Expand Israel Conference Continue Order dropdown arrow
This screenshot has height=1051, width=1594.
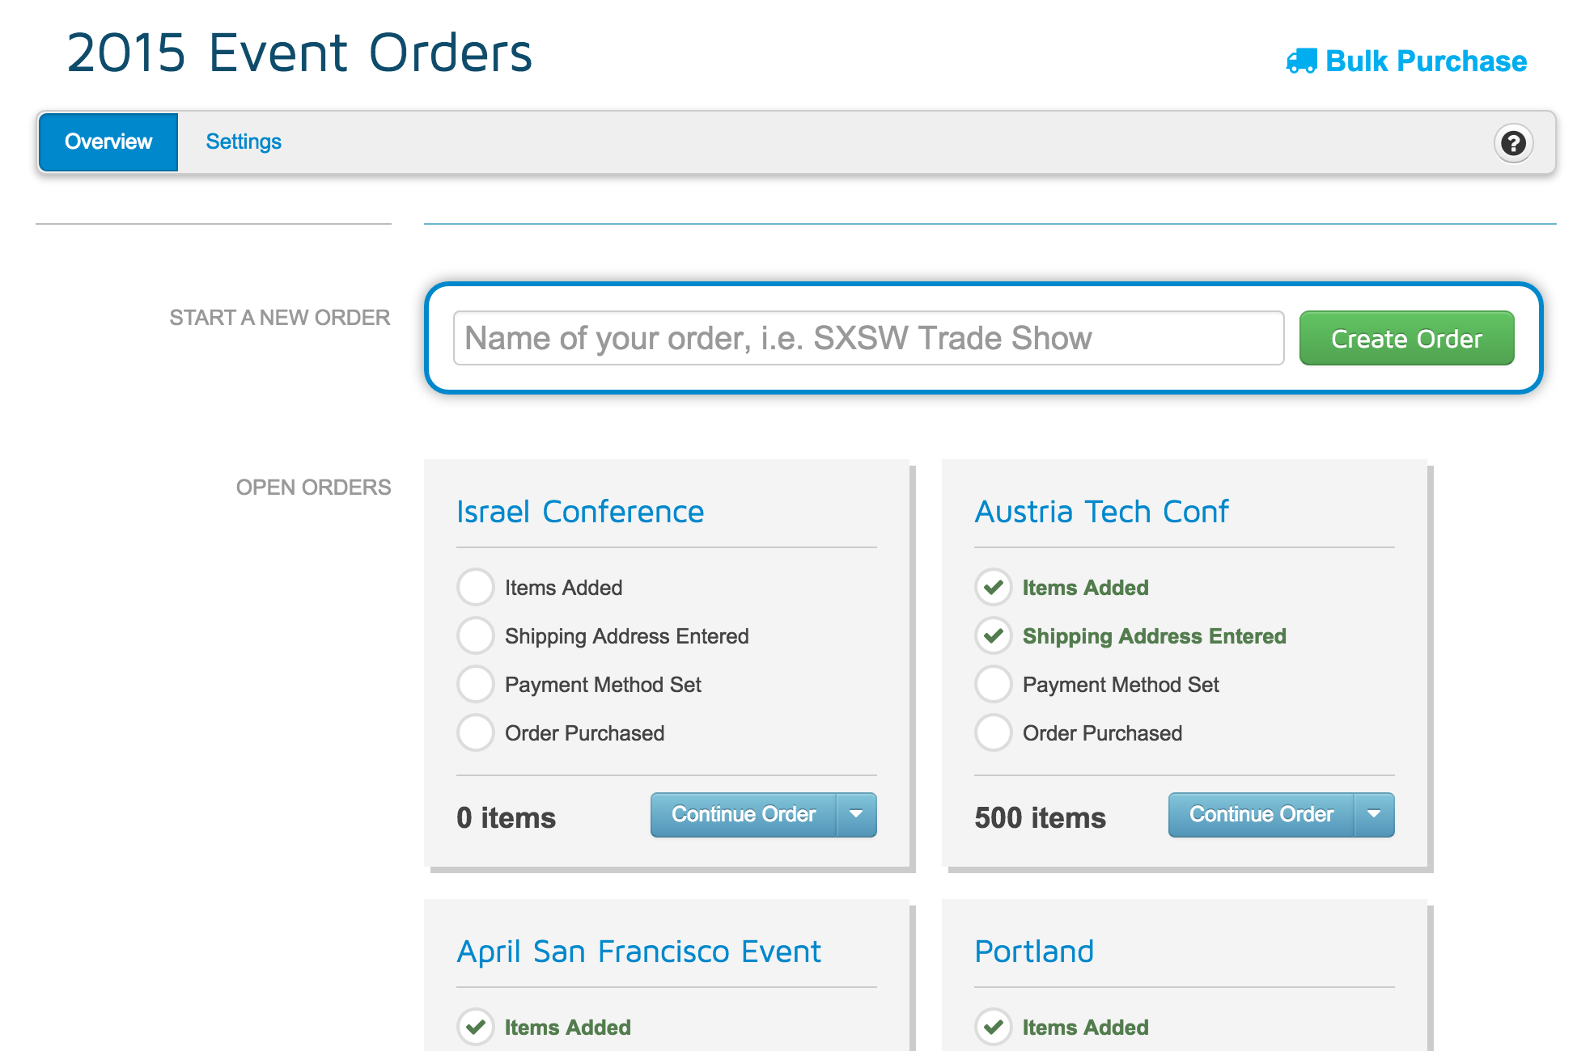tap(856, 815)
